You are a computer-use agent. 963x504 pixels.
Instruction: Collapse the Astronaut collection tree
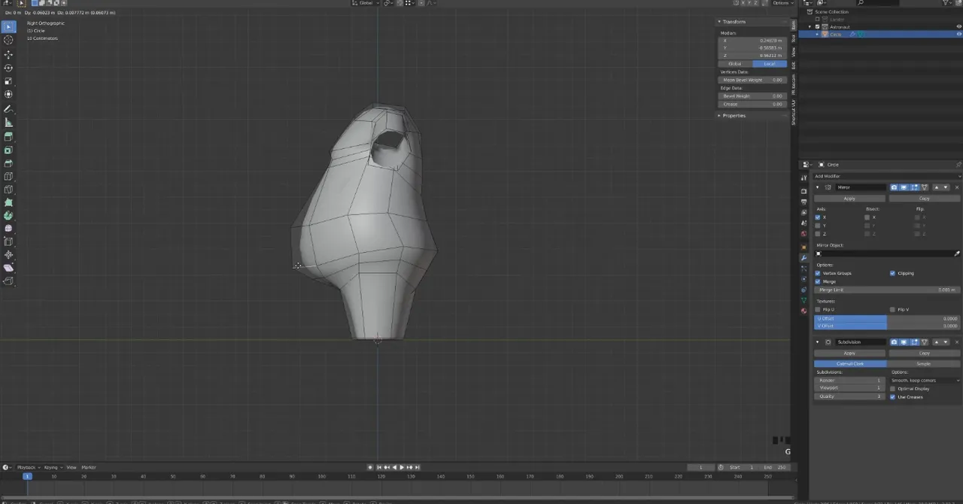click(810, 27)
